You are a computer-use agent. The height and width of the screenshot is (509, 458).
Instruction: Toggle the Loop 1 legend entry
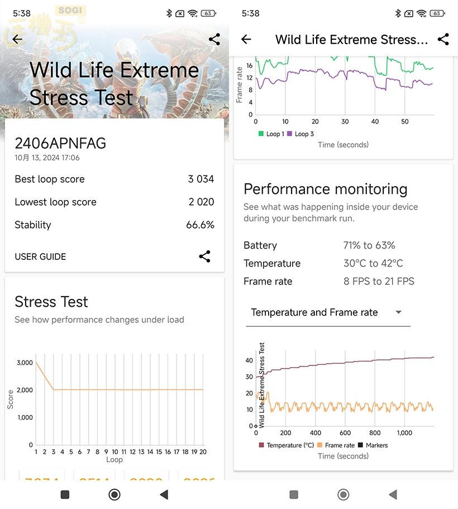pyautogui.click(x=271, y=134)
